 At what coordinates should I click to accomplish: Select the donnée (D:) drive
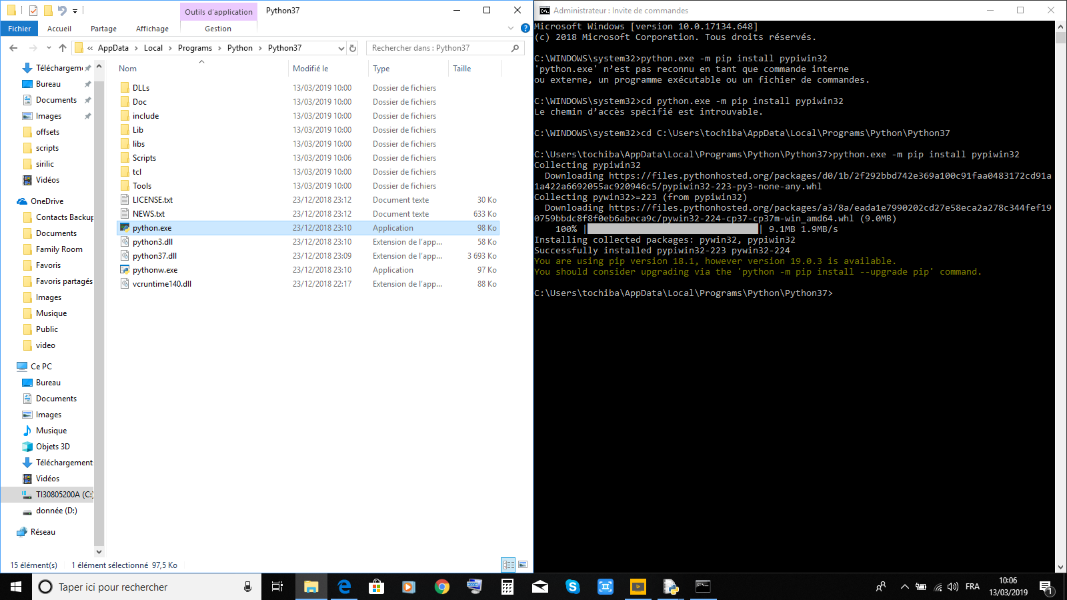click(57, 511)
